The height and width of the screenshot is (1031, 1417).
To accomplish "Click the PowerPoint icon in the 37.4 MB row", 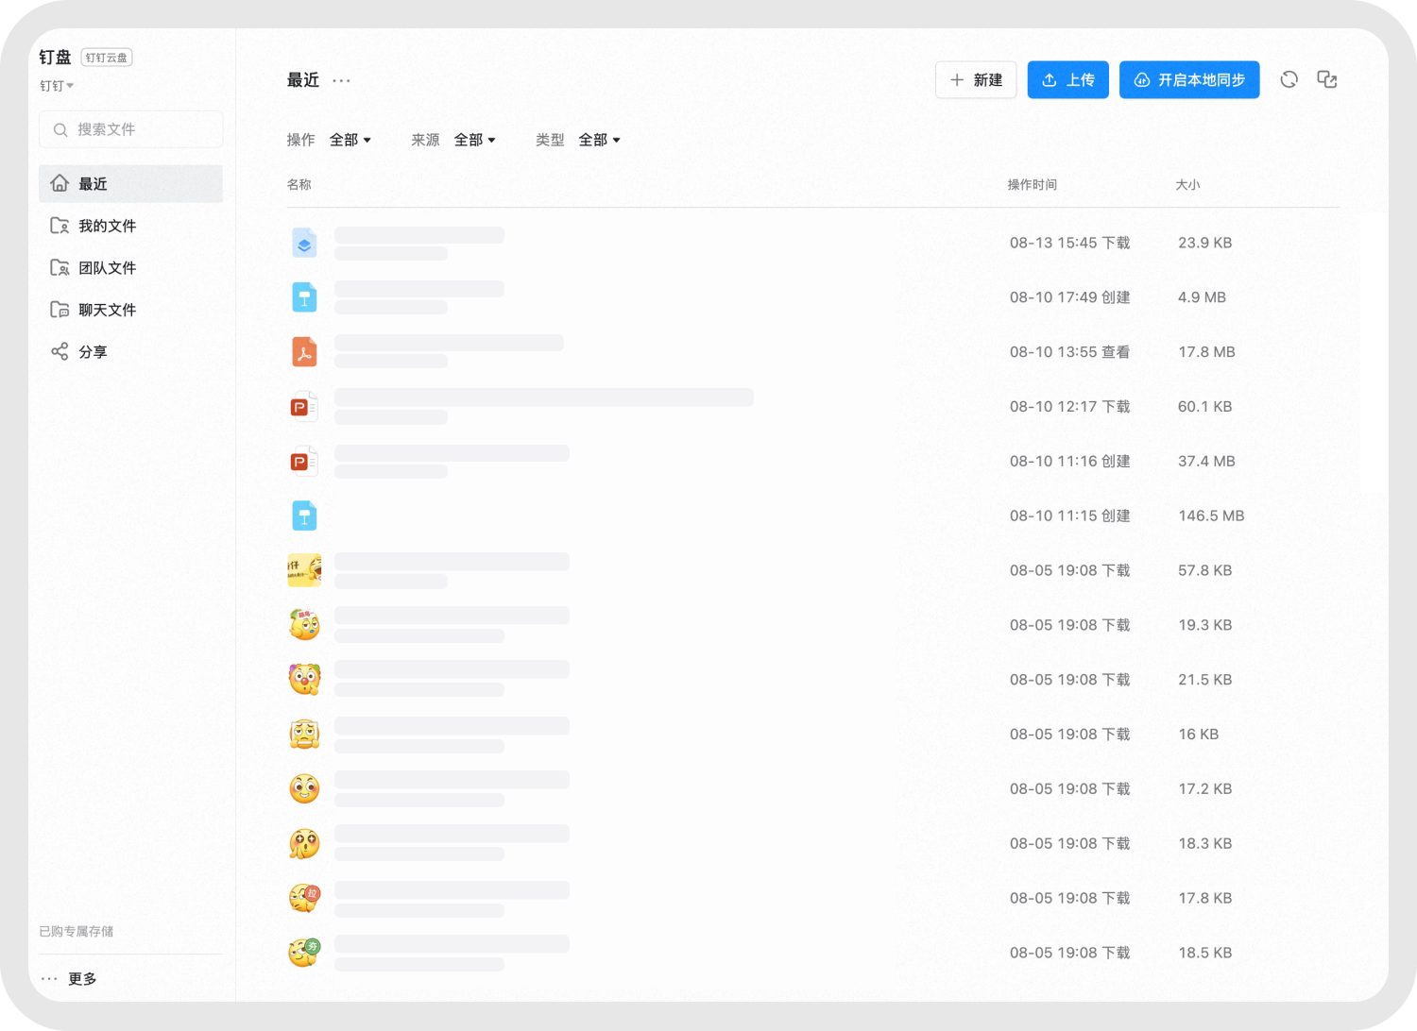I will 304,462.
